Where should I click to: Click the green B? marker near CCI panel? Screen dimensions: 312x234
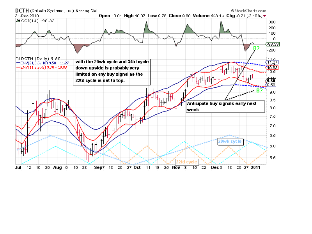click(x=256, y=48)
